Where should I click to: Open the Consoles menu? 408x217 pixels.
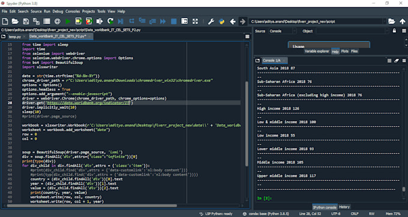73,11
